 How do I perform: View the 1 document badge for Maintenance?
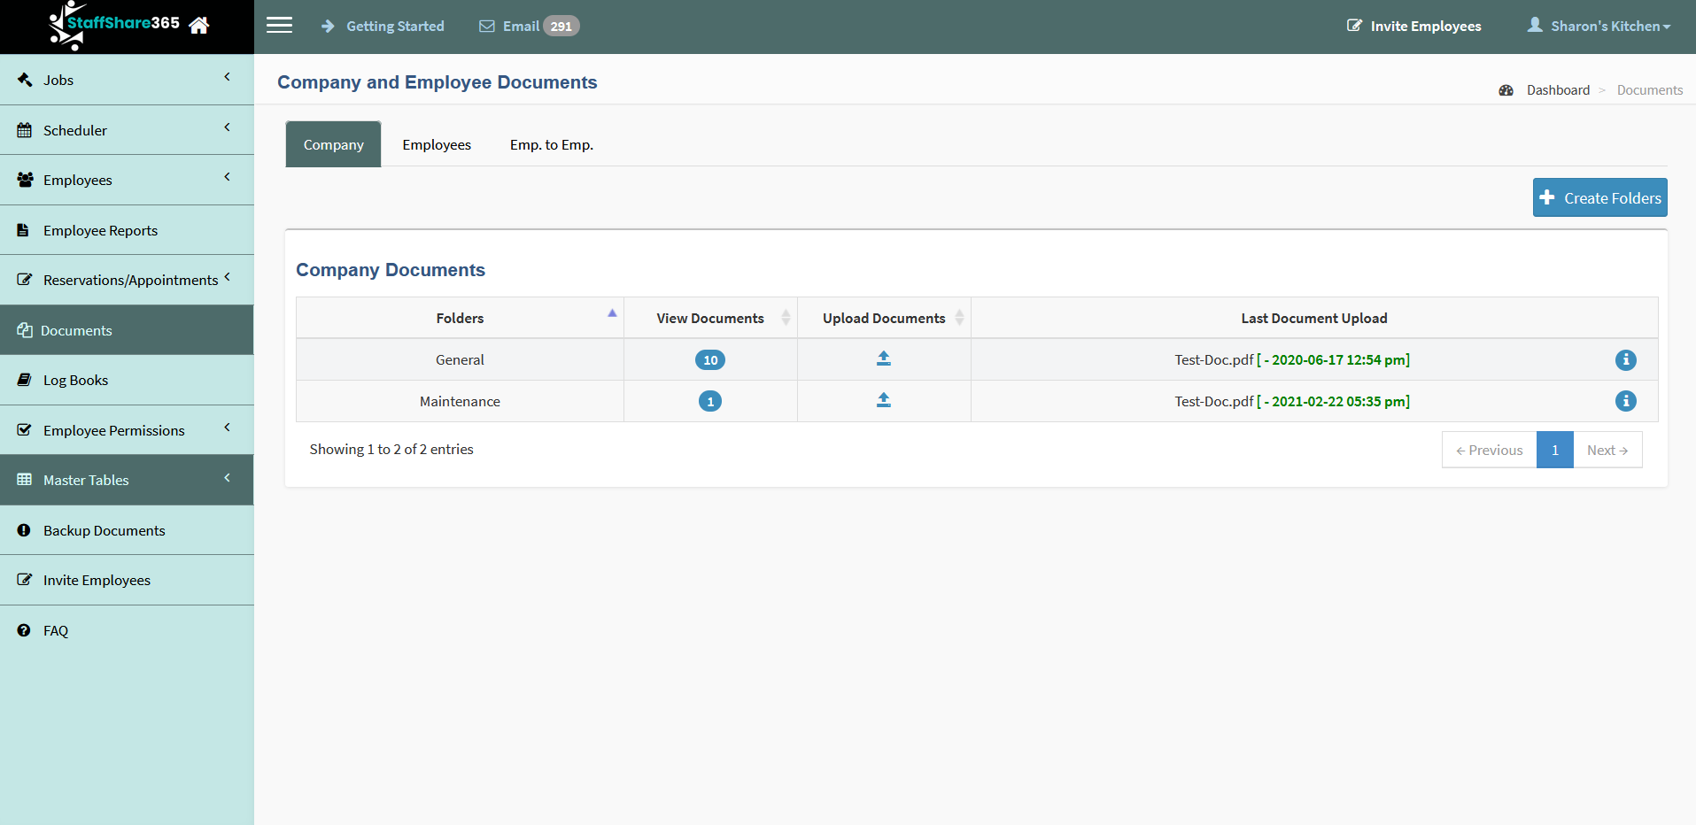click(x=709, y=402)
